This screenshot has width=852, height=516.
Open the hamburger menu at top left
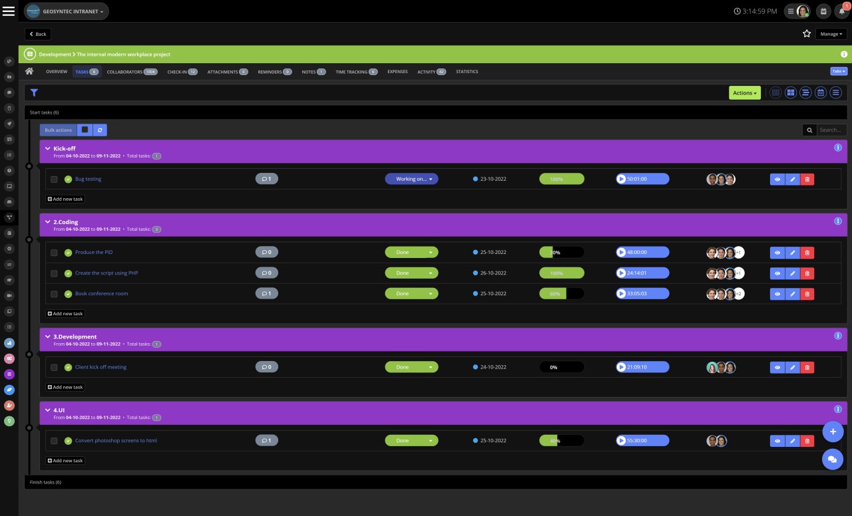pos(9,11)
